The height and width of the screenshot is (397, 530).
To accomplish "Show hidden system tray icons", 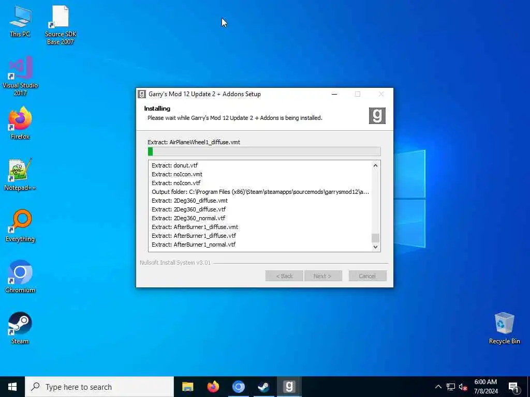I will [438, 387].
